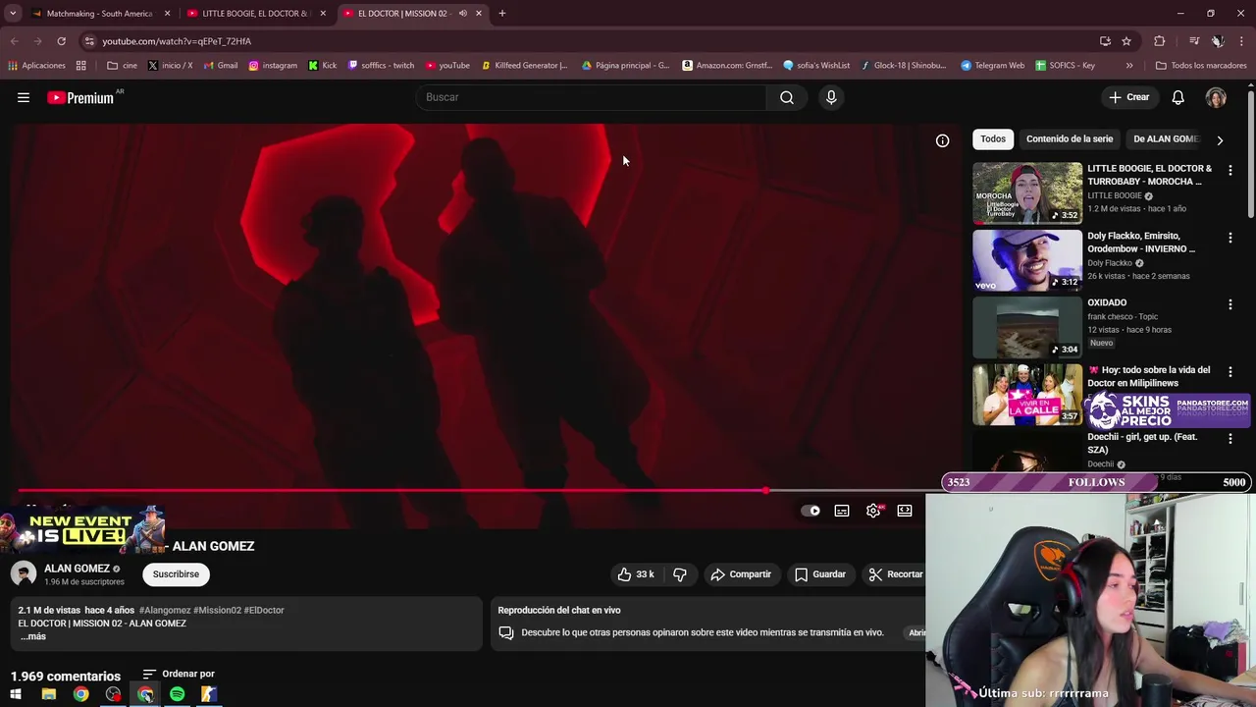Mute the EL DOCTOR MISSION 02 tab speaker
Image resolution: width=1256 pixels, height=707 pixels.
point(463,14)
